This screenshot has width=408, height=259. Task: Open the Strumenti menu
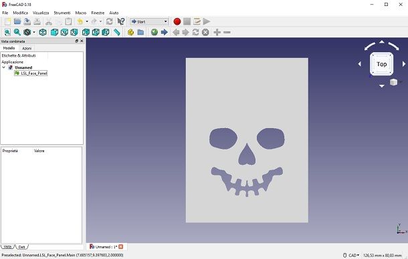coord(62,13)
